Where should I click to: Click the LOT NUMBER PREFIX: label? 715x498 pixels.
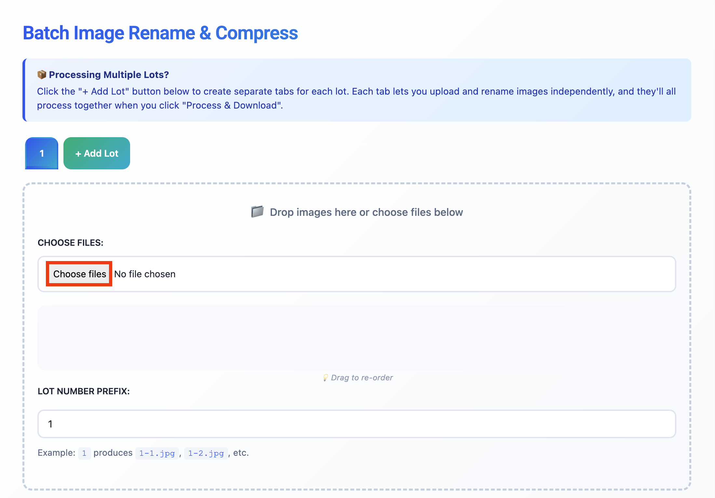tap(84, 391)
